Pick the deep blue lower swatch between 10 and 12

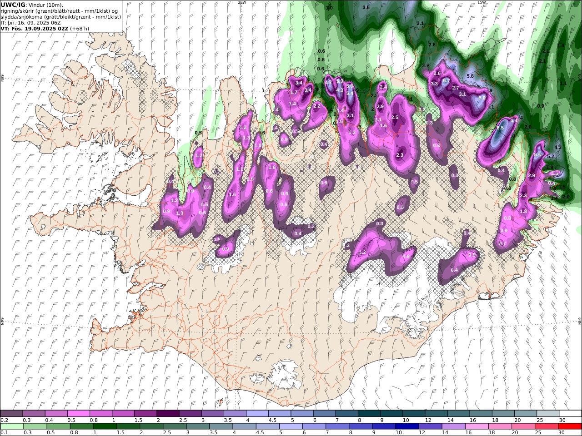pos(407,426)
